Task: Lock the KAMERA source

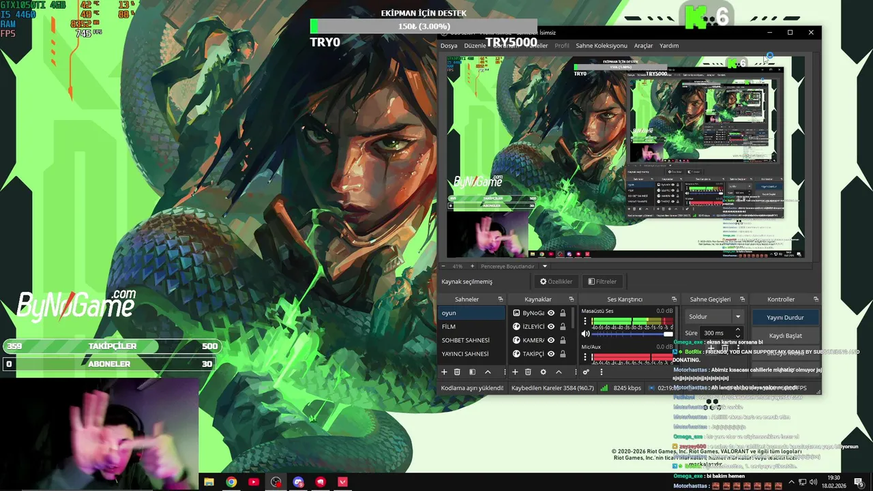Action: pos(563,340)
